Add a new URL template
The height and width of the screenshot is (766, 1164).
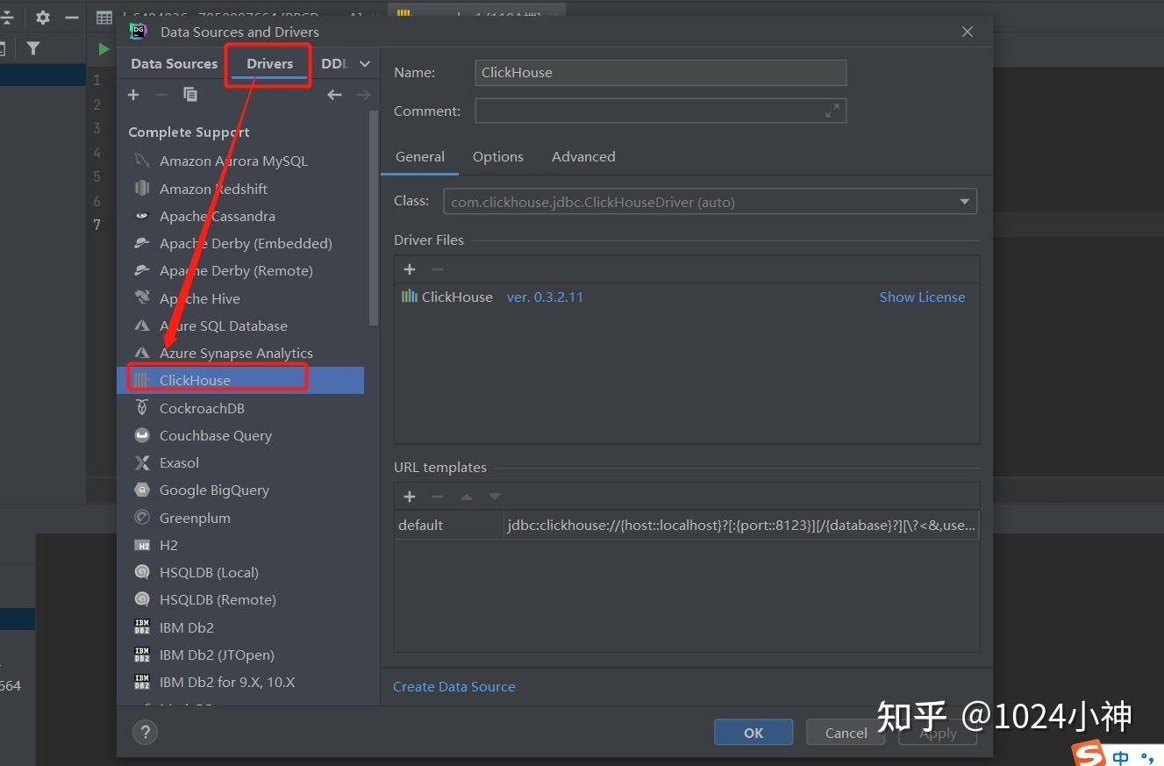pos(410,497)
